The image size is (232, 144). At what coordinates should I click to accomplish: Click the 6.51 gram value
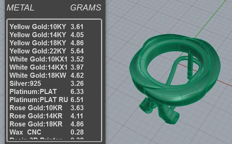click(77, 100)
